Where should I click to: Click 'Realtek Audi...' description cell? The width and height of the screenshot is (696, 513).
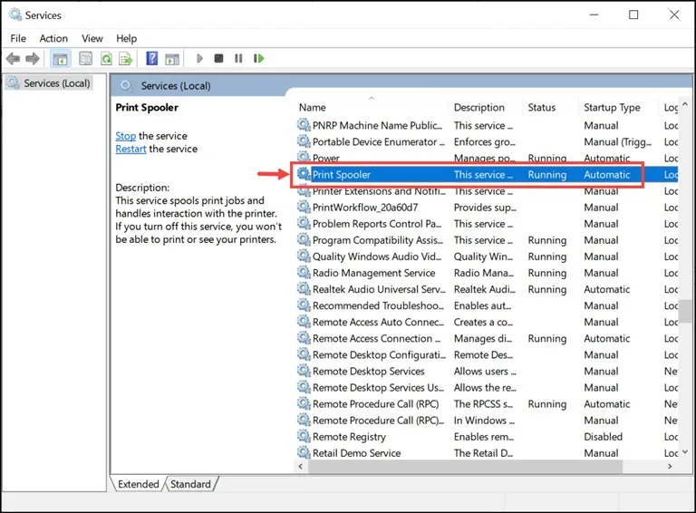click(x=484, y=289)
